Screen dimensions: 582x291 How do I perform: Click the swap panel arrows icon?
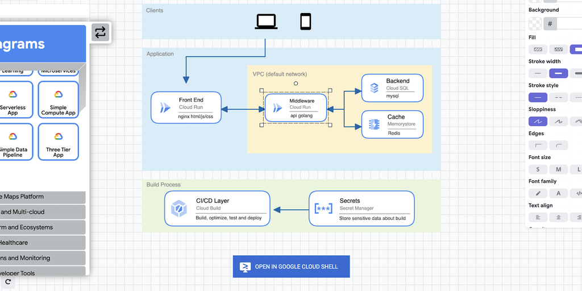click(x=100, y=33)
